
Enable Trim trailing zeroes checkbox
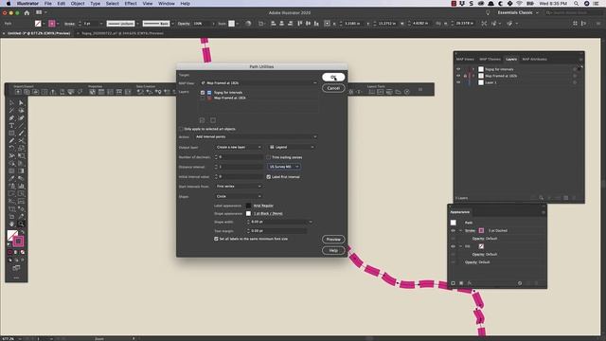(268, 157)
